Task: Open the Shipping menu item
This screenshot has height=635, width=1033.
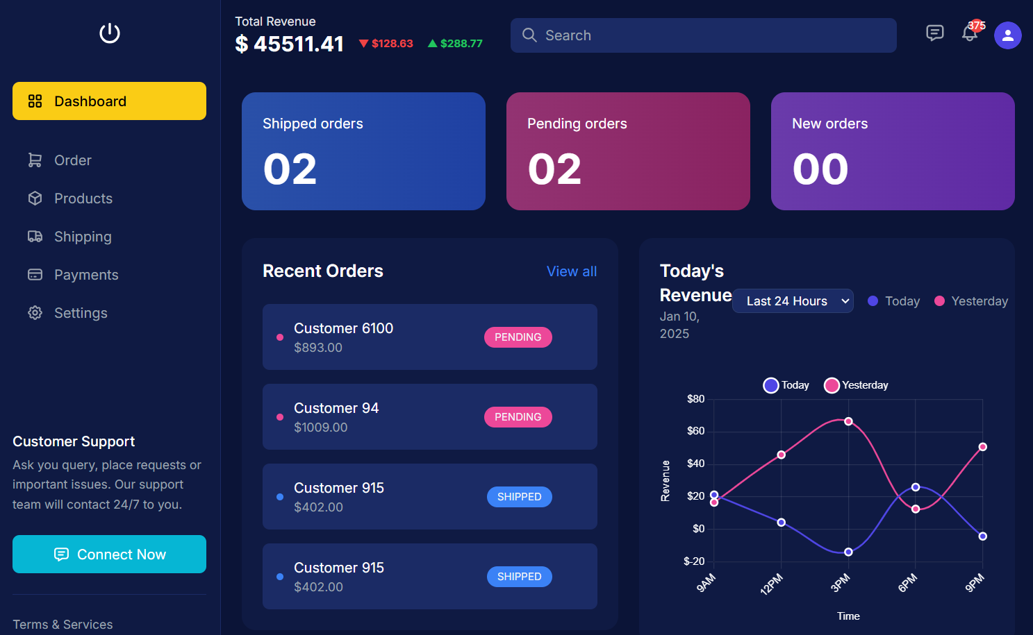Action: click(x=109, y=237)
